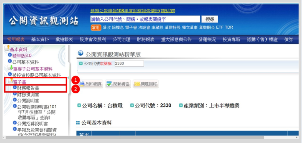Click the ETF quick link
The height and width of the screenshot is (143, 302).
coord(220,27)
